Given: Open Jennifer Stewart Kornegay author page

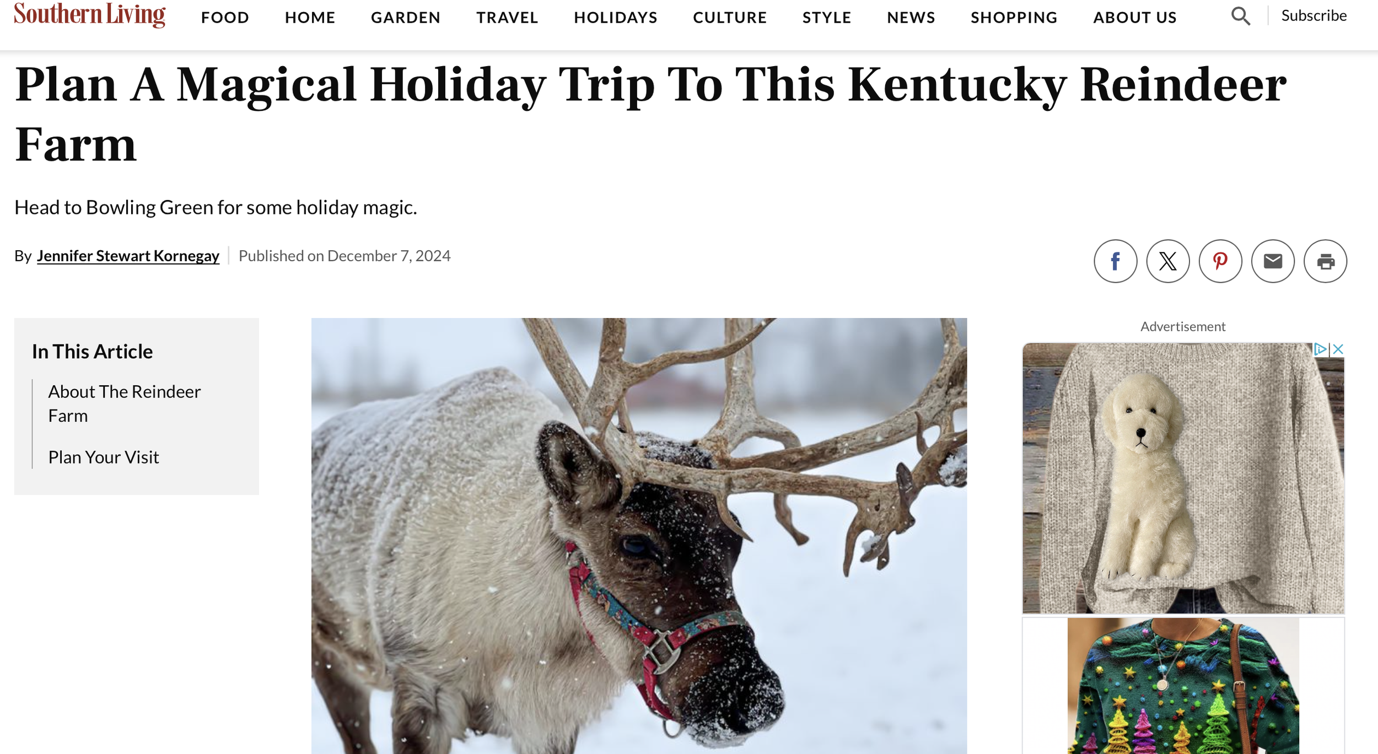Looking at the screenshot, I should [x=128, y=256].
